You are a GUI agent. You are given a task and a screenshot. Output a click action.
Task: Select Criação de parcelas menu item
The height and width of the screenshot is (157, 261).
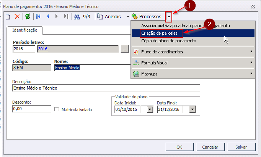[x=157, y=33]
